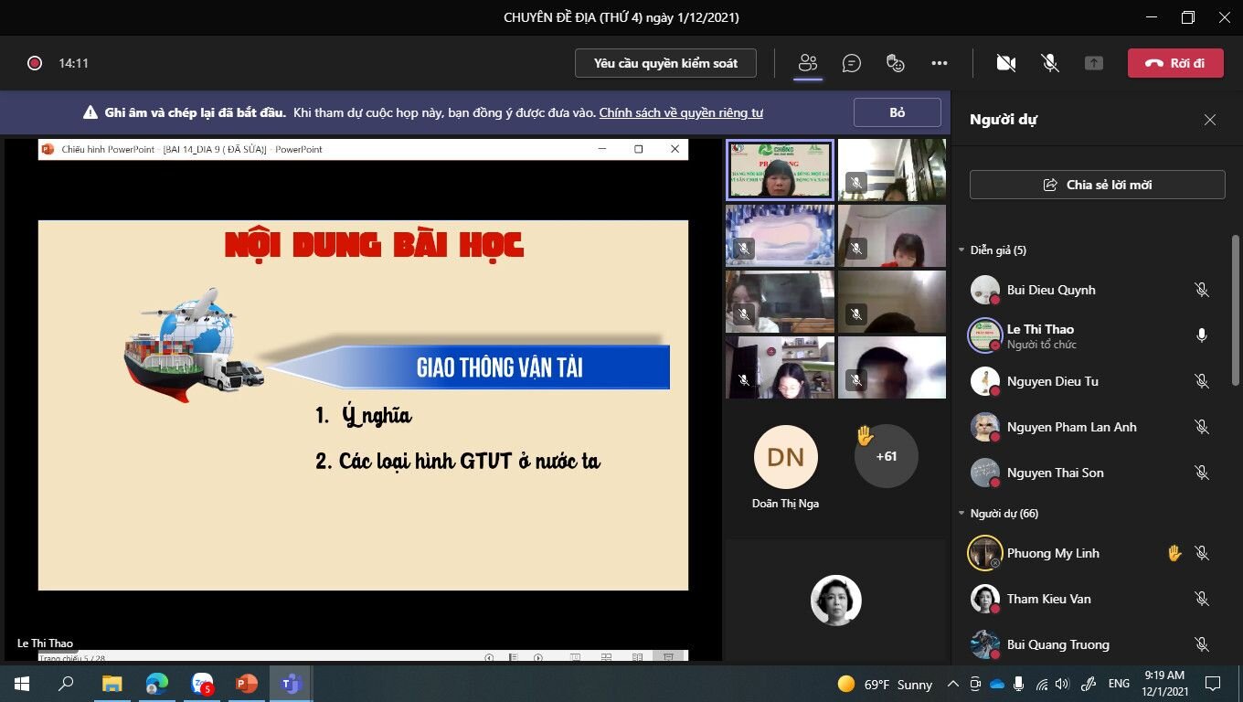Toggle mute for Nguyen Thai Son
This screenshot has width=1243, height=702.
pos(1202,473)
